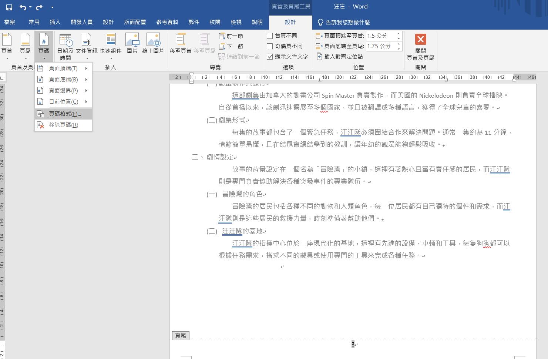Click the word Nickelodeon in document

click(x=436, y=95)
